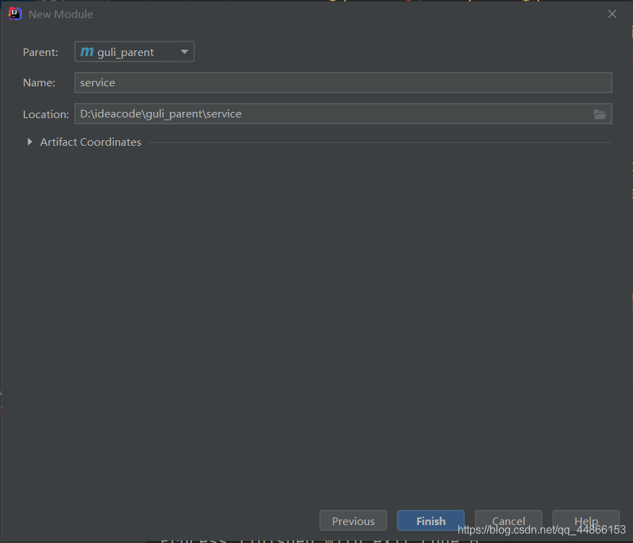Close the New Module dialog
Viewport: 633px width, 543px height.
612,14
